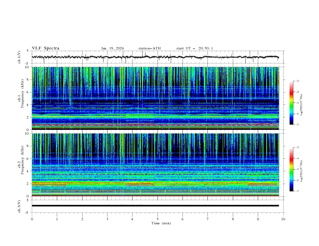Click the ch.2 spectrogram panel
Image resolution: width=319 pixels, height=246 pixels.
(155, 165)
